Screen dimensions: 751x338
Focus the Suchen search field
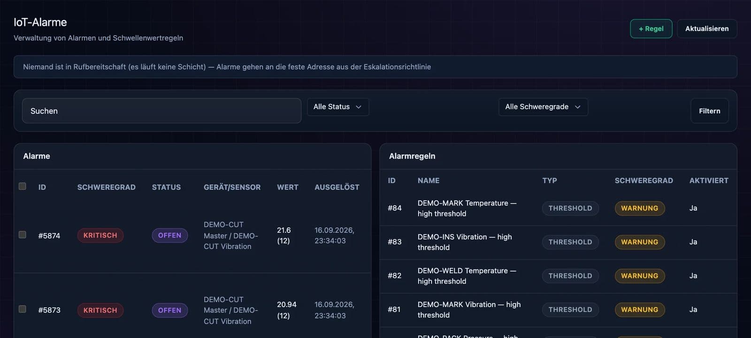pos(161,111)
